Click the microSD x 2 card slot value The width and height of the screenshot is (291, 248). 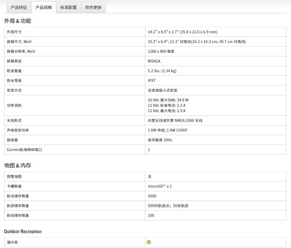click(160, 186)
